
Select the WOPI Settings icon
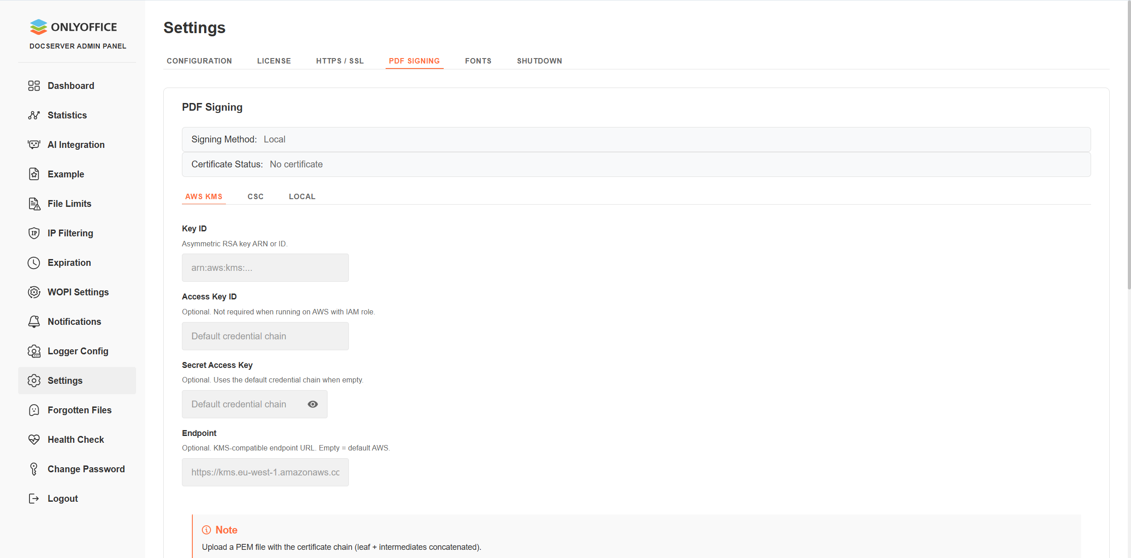click(34, 292)
